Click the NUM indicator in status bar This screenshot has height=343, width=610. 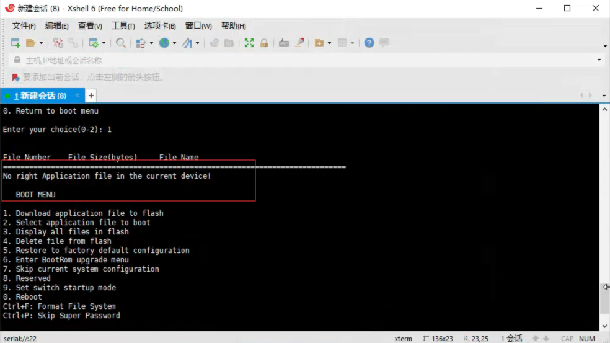pyautogui.click(x=587, y=339)
